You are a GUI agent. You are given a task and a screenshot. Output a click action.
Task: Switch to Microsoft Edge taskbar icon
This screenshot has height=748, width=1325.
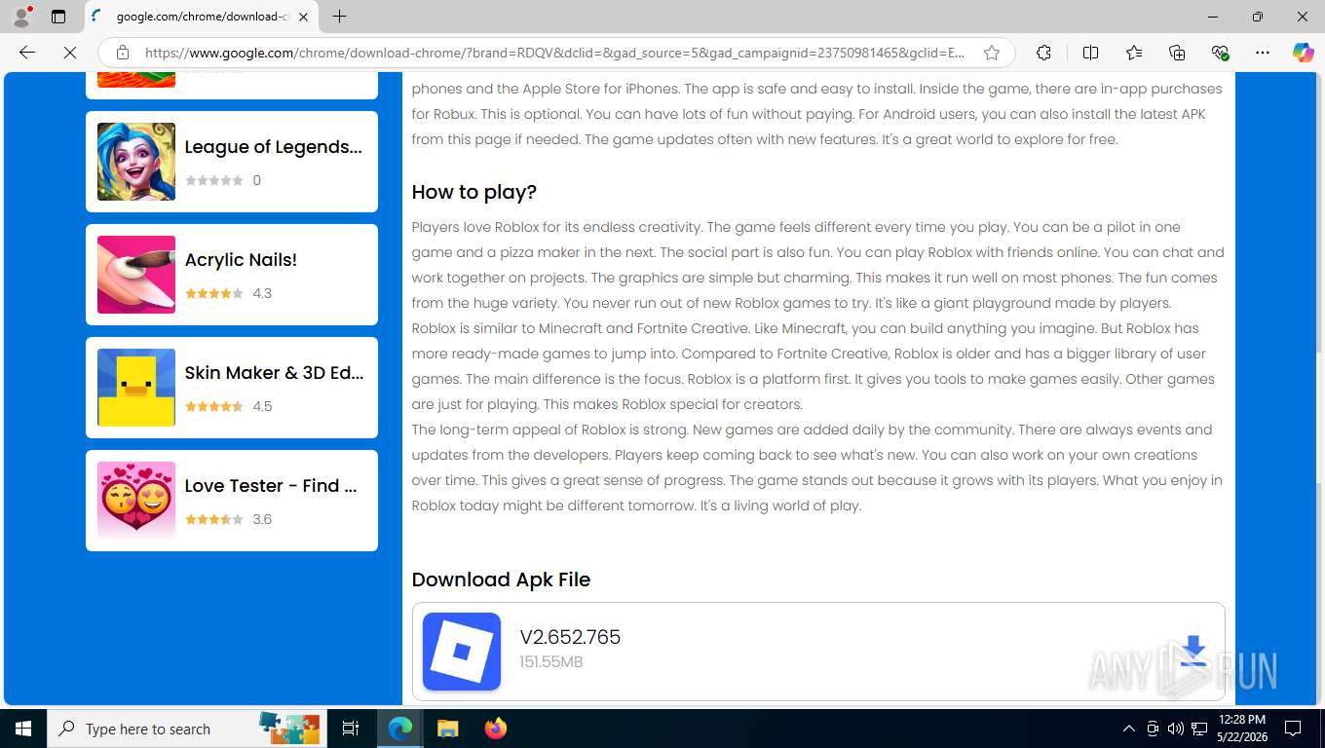tap(400, 729)
